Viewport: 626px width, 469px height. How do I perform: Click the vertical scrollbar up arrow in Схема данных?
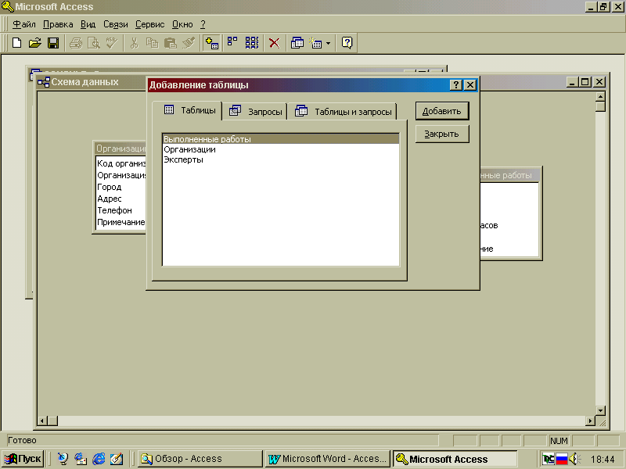[600, 96]
